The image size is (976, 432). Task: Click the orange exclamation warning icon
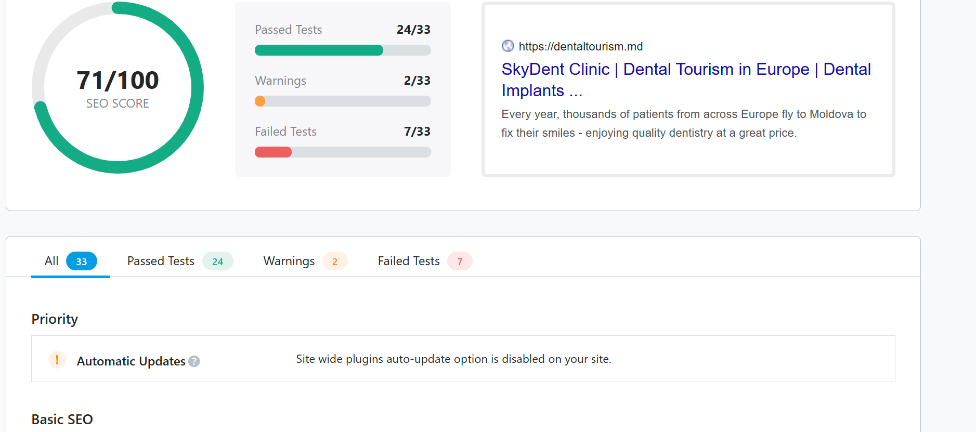pos(57,359)
